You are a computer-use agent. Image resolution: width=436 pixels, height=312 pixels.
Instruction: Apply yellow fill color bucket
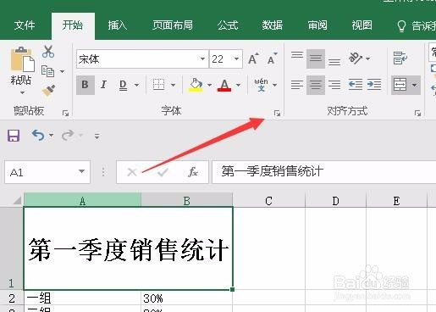point(196,85)
